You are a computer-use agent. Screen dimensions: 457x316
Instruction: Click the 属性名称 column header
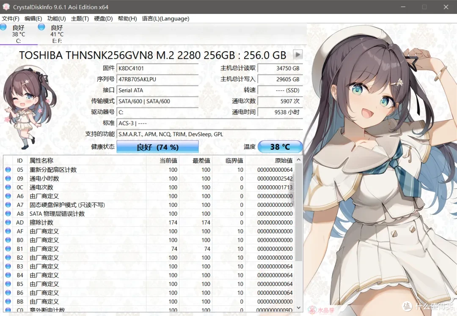tap(87, 160)
